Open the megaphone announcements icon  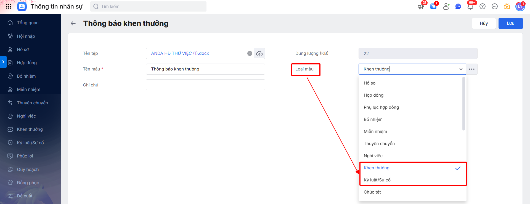click(421, 7)
